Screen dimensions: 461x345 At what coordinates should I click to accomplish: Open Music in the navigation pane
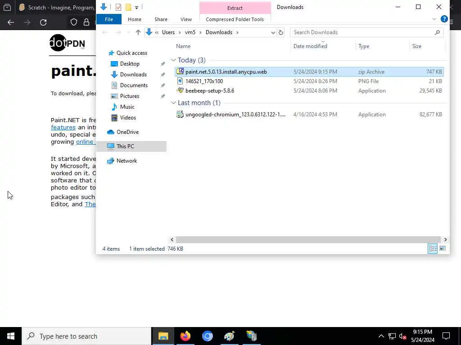[127, 107]
